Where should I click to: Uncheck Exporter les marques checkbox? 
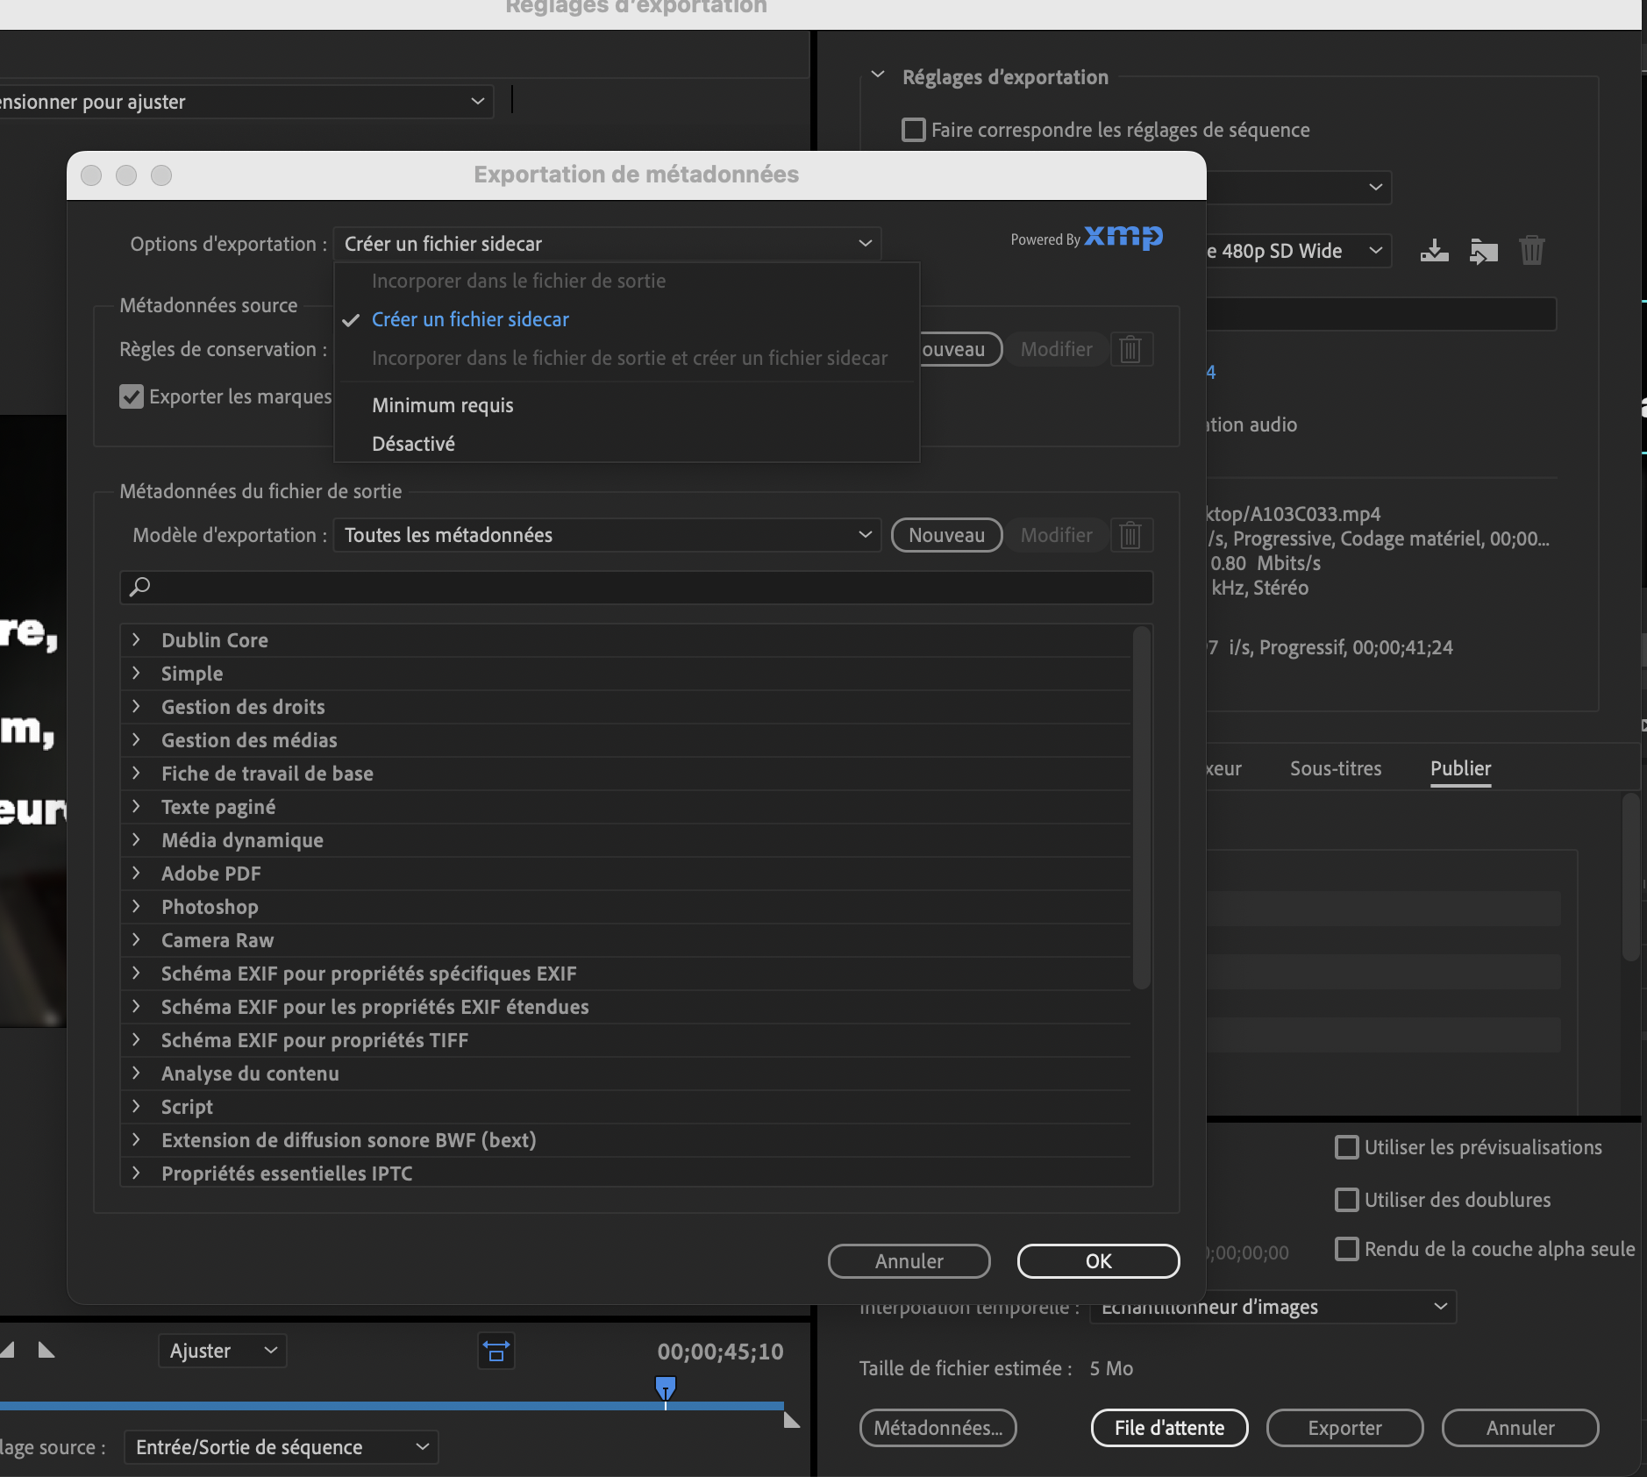[x=132, y=396]
